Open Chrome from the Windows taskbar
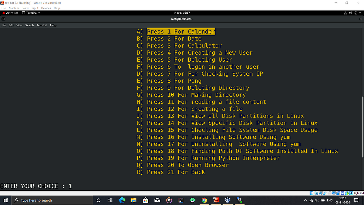Screen dimensions: 364x205 204,200
